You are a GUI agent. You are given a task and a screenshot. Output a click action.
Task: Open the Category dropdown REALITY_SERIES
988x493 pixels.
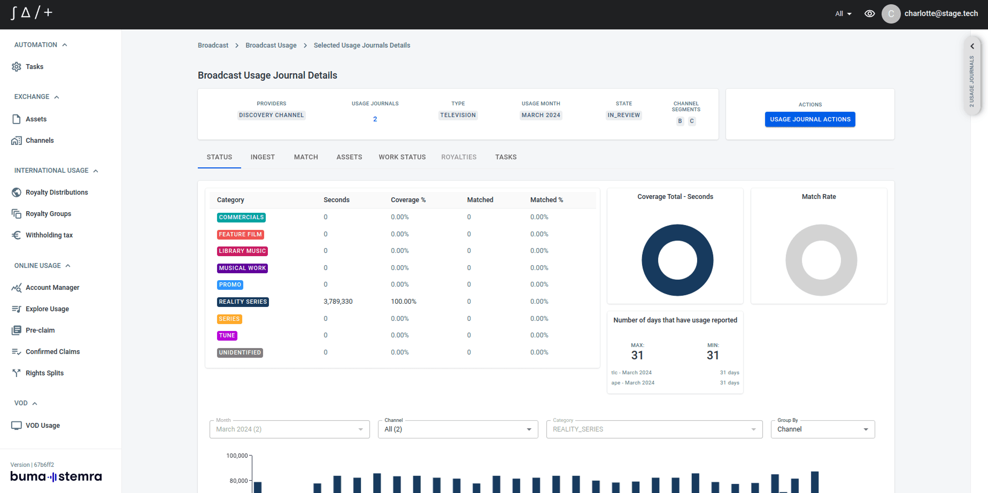tap(654, 429)
